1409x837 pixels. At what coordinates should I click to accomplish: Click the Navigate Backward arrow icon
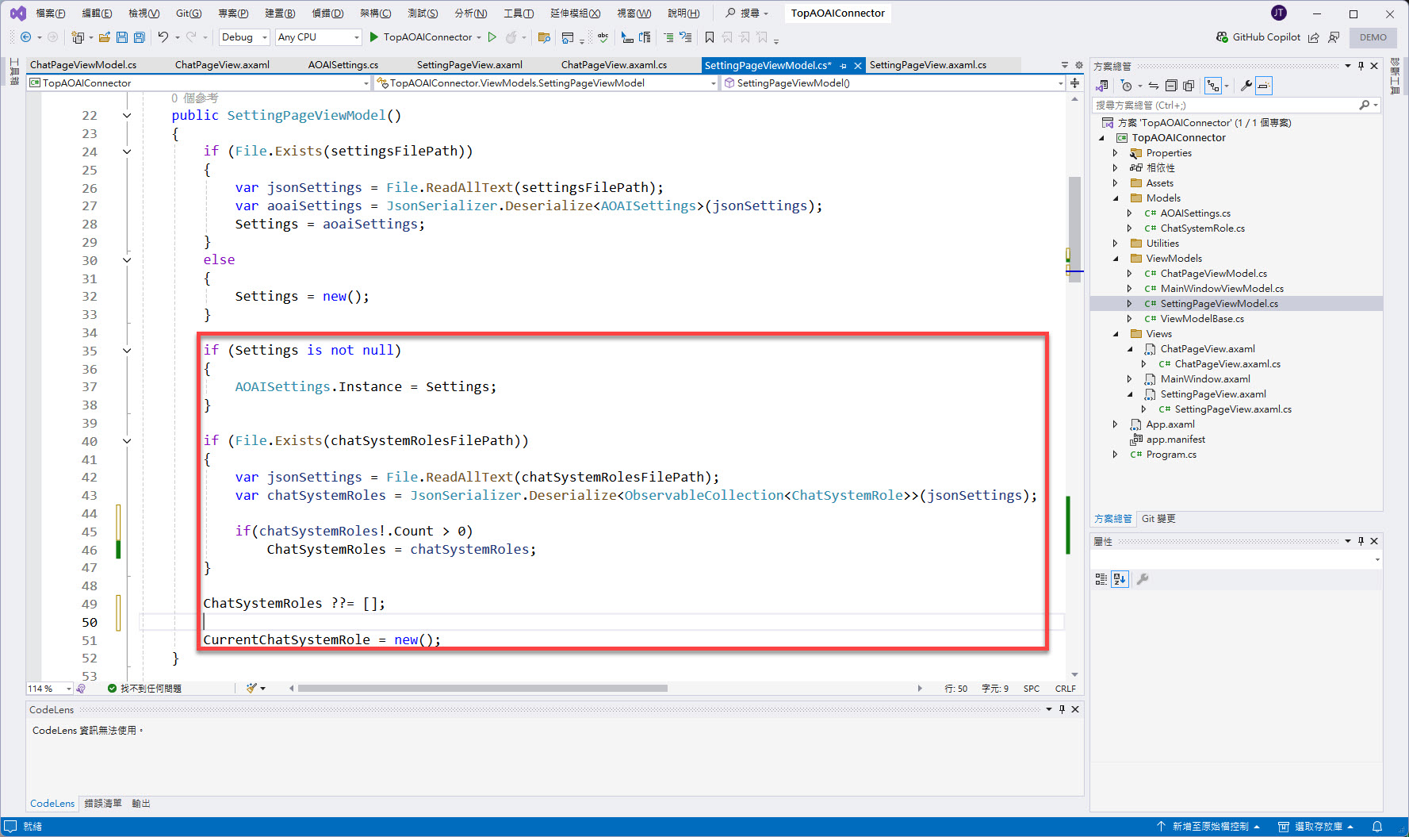tap(25, 37)
